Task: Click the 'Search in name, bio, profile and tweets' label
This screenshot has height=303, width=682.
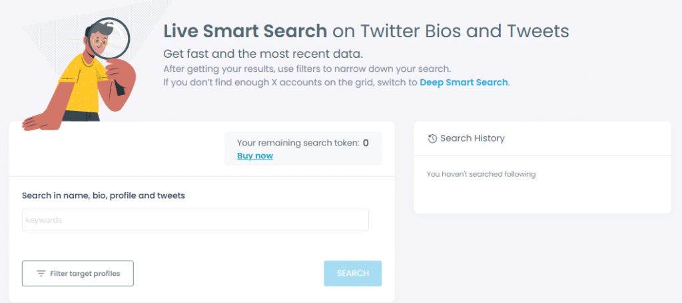Action: [103, 195]
